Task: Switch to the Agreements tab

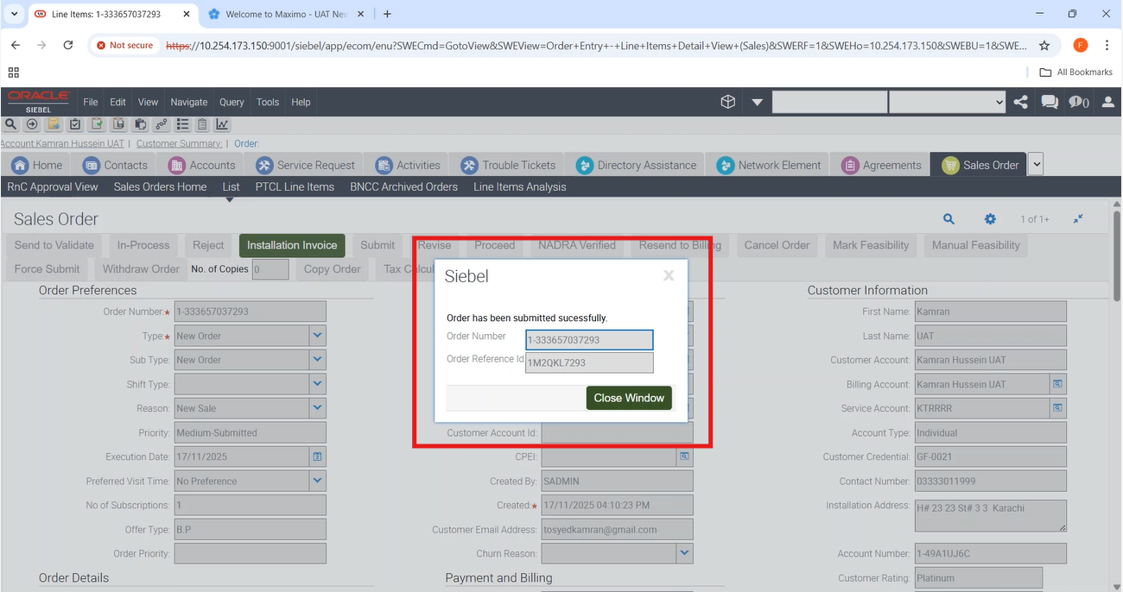Action: tap(881, 165)
